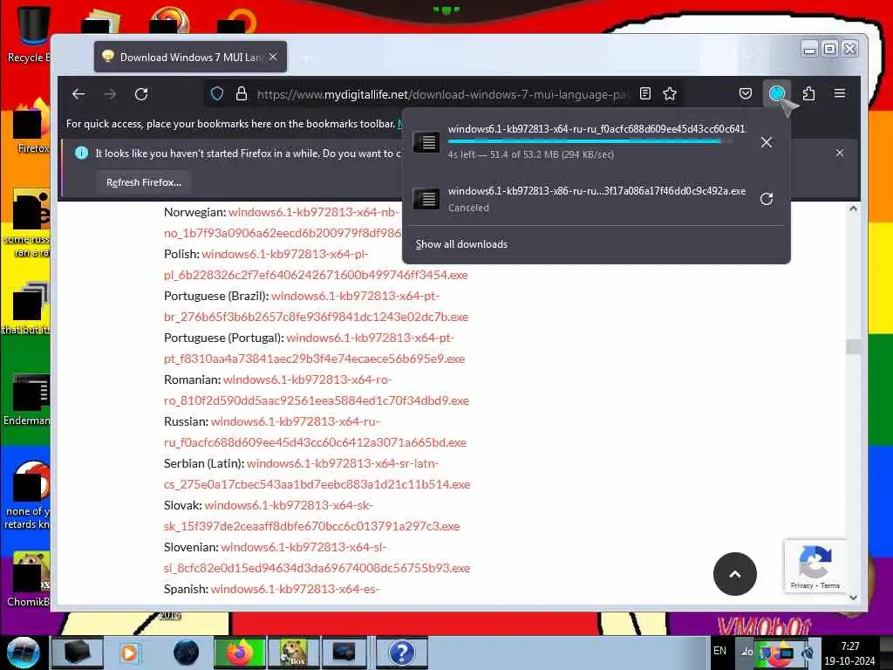Open the Polish x64-pl-pl language pack link
Image resolution: width=893 pixels, height=670 pixels.
click(316, 264)
